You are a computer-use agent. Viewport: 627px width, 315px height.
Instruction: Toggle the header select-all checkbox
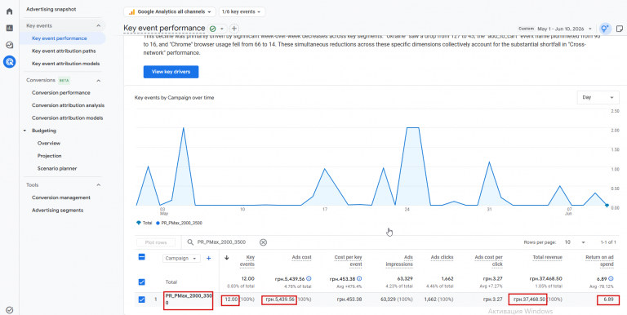coord(141,257)
